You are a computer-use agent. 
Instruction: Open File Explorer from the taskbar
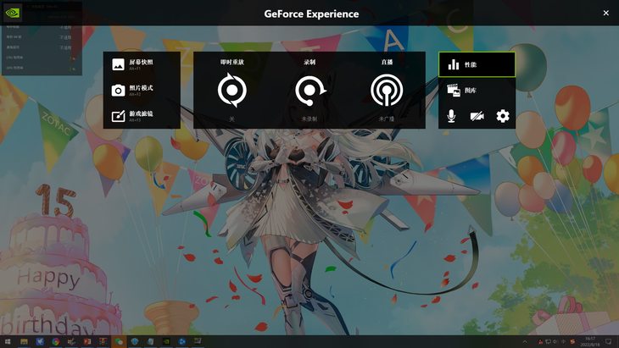point(24,342)
